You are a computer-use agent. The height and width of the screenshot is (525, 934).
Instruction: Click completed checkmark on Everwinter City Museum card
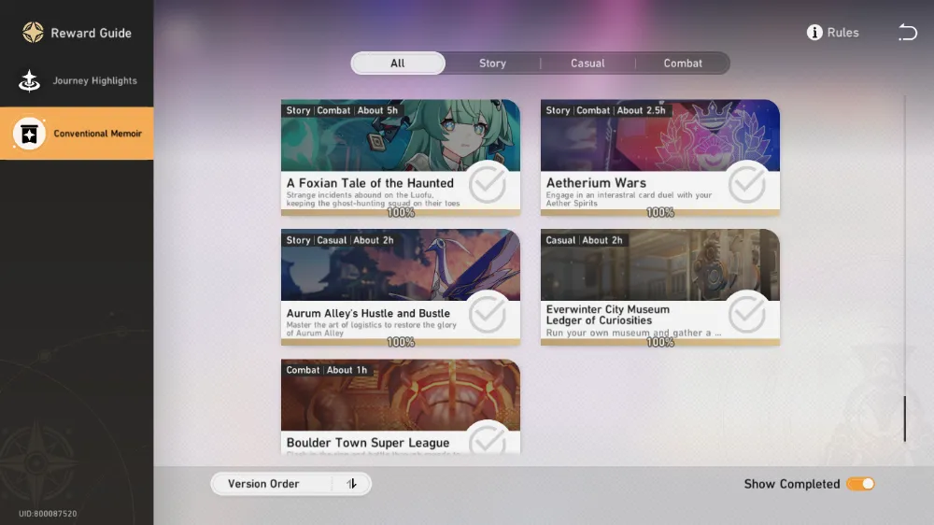click(x=747, y=313)
